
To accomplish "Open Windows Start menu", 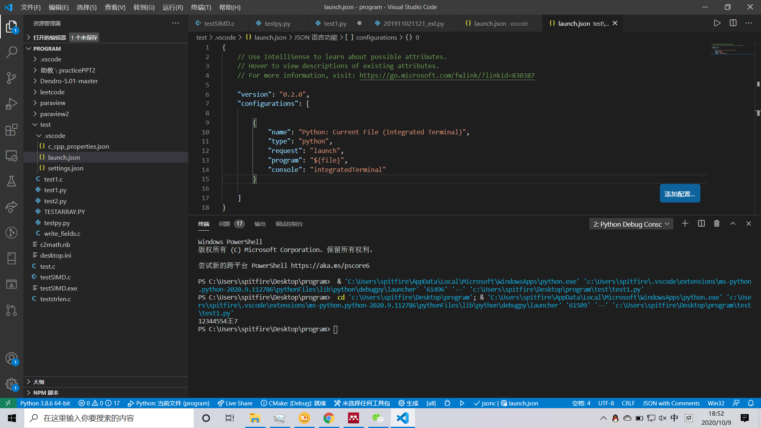I will click(x=12, y=418).
